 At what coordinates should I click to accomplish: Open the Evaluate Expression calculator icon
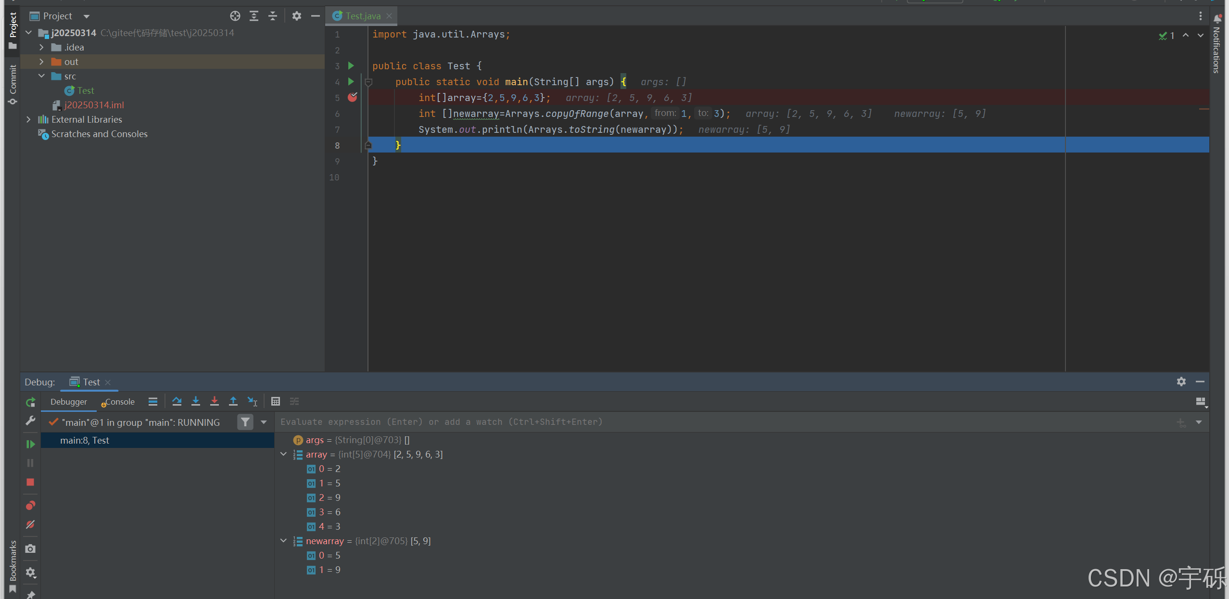click(x=275, y=401)
